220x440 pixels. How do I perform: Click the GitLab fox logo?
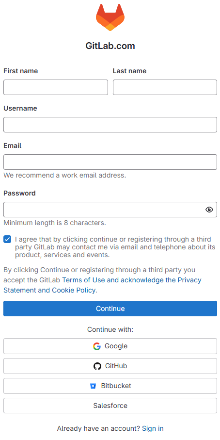tap(110, 17)
